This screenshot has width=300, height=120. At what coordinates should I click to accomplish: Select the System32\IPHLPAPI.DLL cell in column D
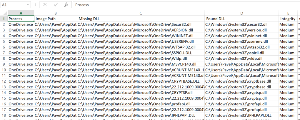(242, 115)
